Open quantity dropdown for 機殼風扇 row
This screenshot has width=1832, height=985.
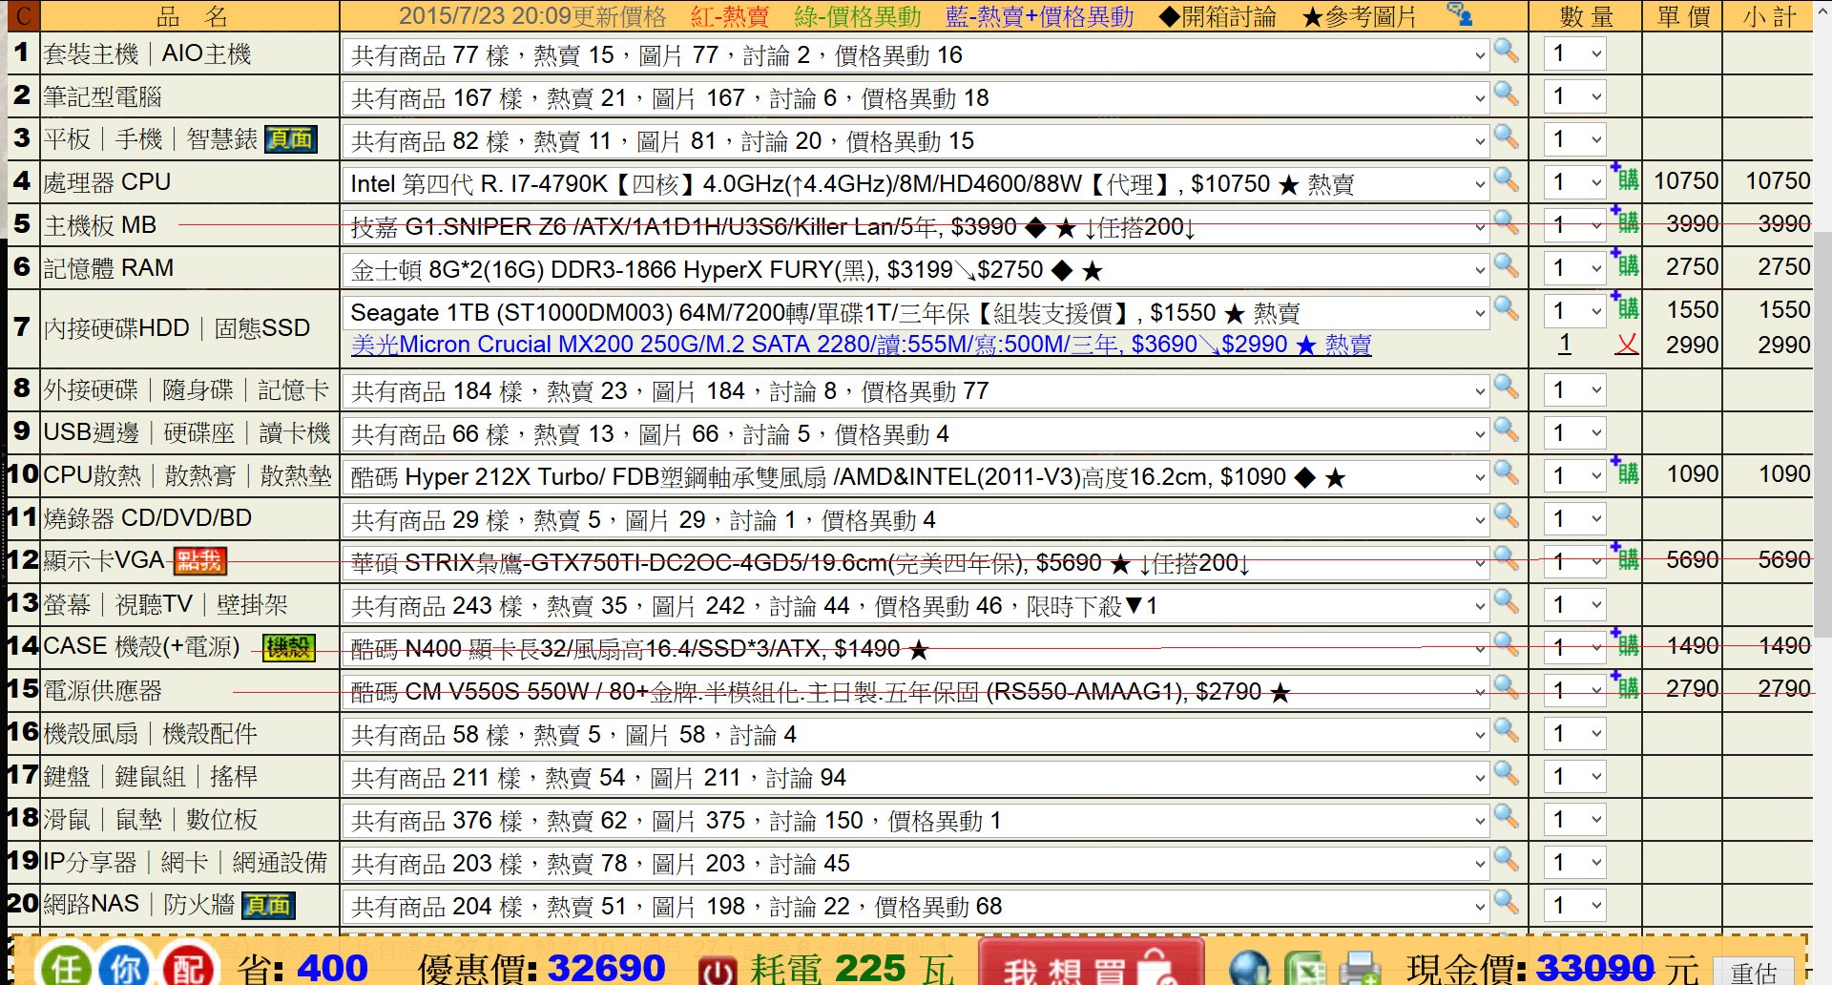(1575, 733)
